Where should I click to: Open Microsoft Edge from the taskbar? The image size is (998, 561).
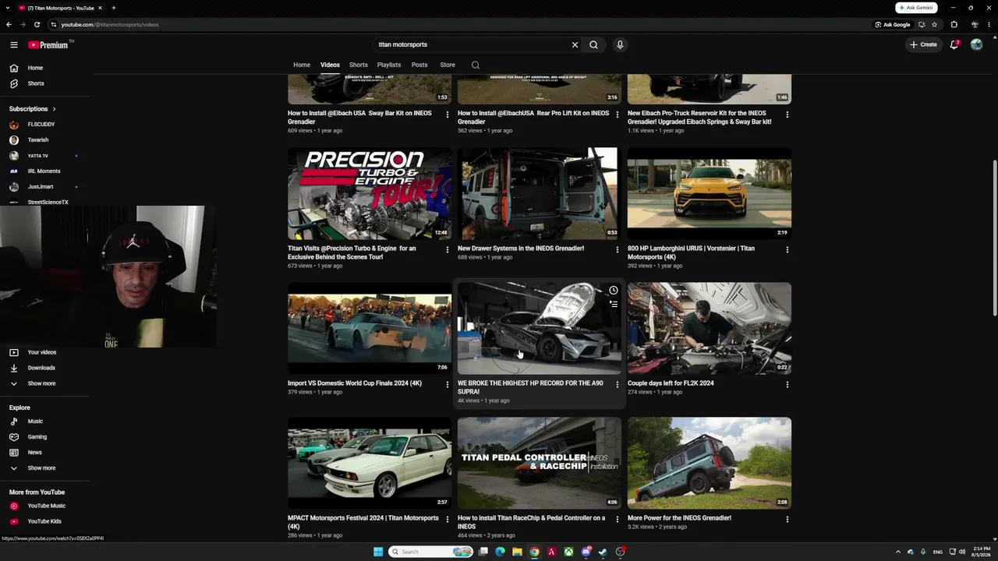500,552
